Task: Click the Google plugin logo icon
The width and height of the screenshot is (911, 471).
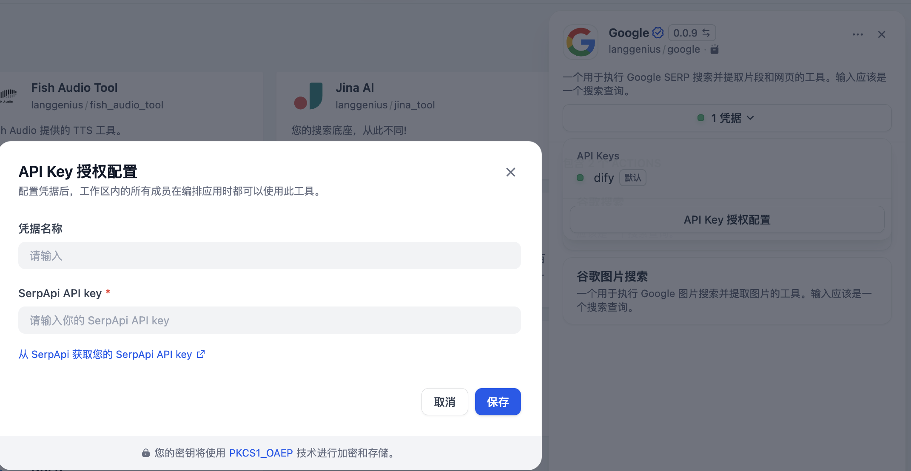Action: coord(581,42)
